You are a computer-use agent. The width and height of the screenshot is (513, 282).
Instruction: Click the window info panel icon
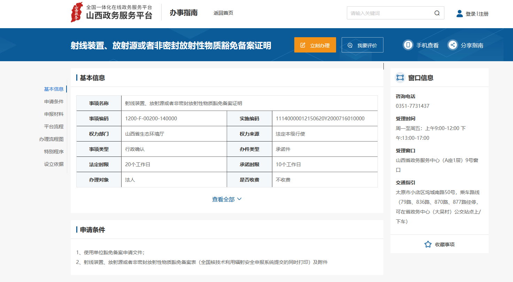click(x=400, y=78)
